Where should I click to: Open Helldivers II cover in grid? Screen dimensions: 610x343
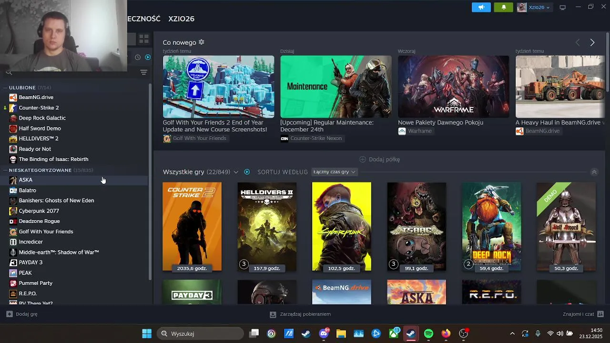pyautogui.click(x=267, y=226)
